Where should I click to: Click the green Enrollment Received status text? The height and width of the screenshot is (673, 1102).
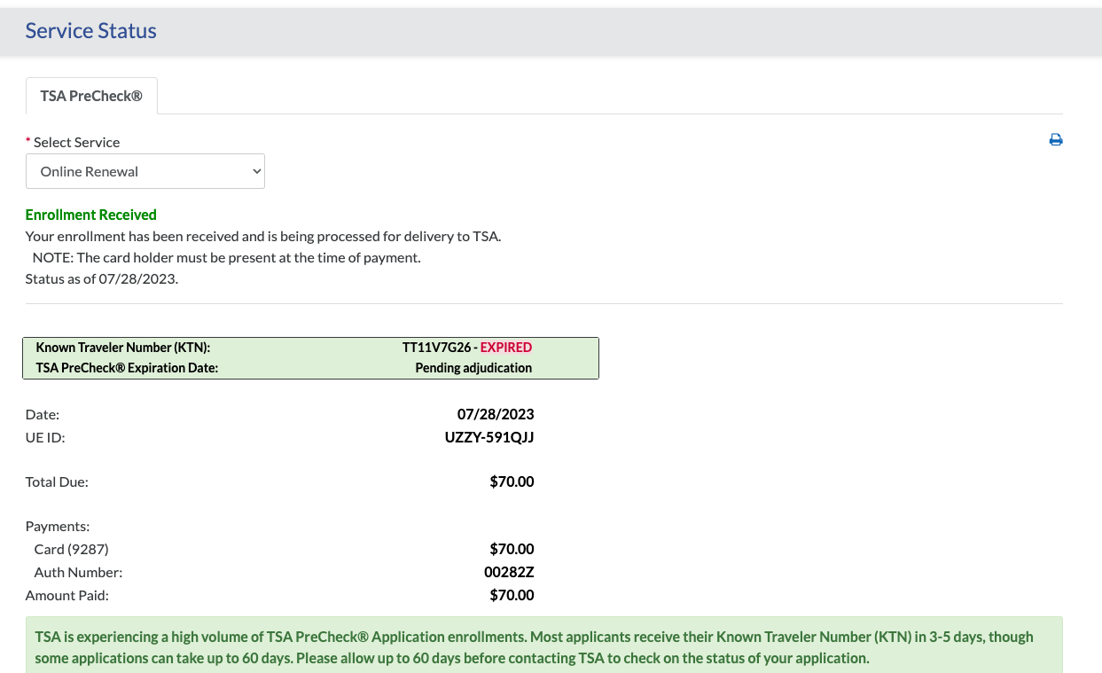90,215
